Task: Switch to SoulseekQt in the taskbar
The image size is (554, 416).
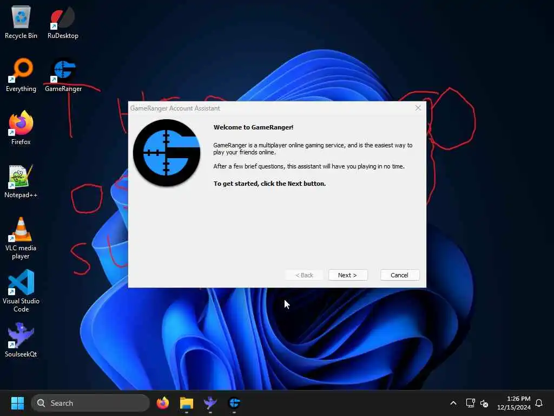Action: click(210, 403)
